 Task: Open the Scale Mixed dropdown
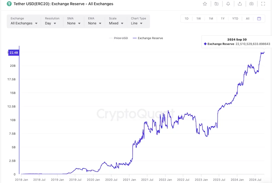(116, 23)
